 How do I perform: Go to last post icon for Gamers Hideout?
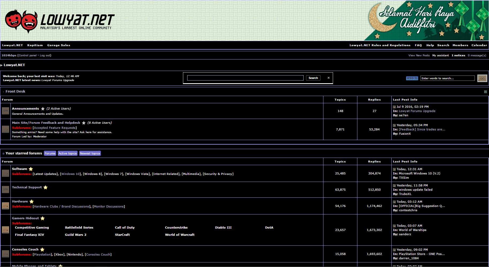pyautogui.click(x=394, y=226)
